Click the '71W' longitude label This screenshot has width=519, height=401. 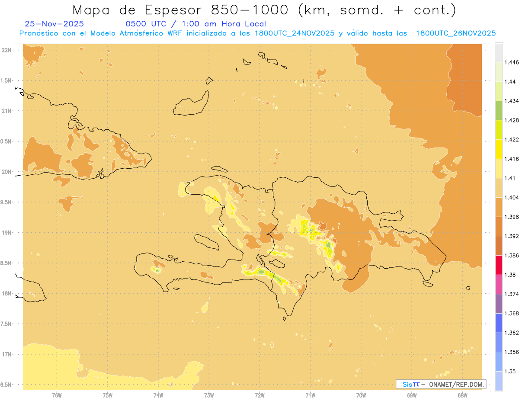[x=310, y=395]
